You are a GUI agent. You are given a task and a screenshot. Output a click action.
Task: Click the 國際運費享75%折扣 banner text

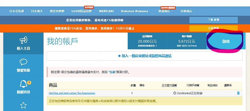coord(94,28)
